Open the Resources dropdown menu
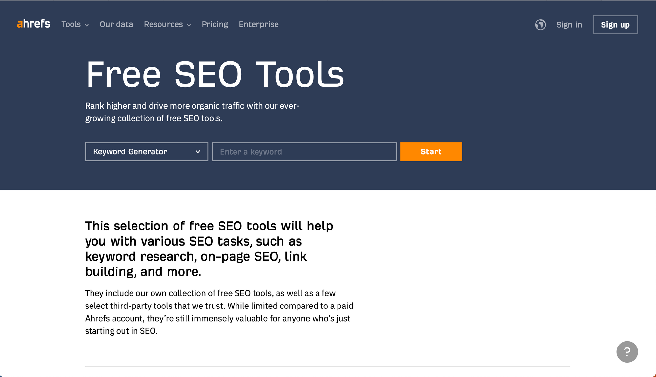 click(167, 24)
